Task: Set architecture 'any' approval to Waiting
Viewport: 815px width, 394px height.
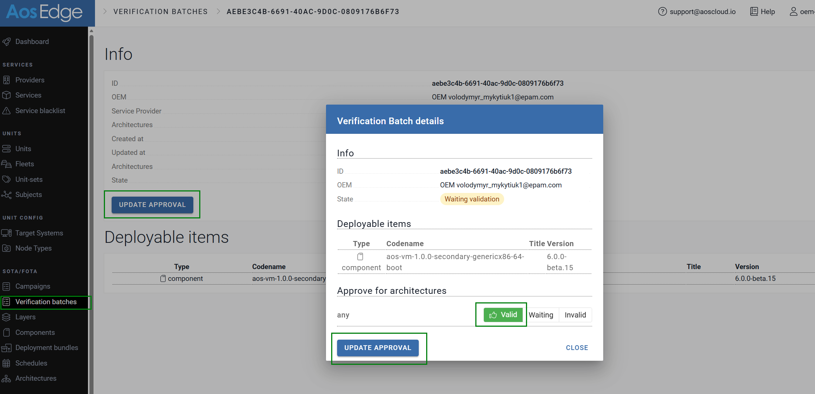Action: (541, 315)
